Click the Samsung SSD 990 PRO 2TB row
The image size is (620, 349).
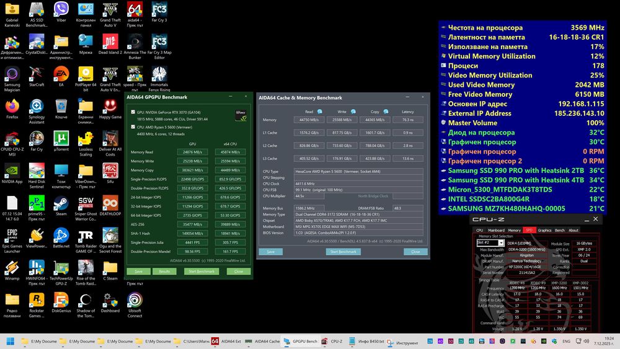point(522,170)
